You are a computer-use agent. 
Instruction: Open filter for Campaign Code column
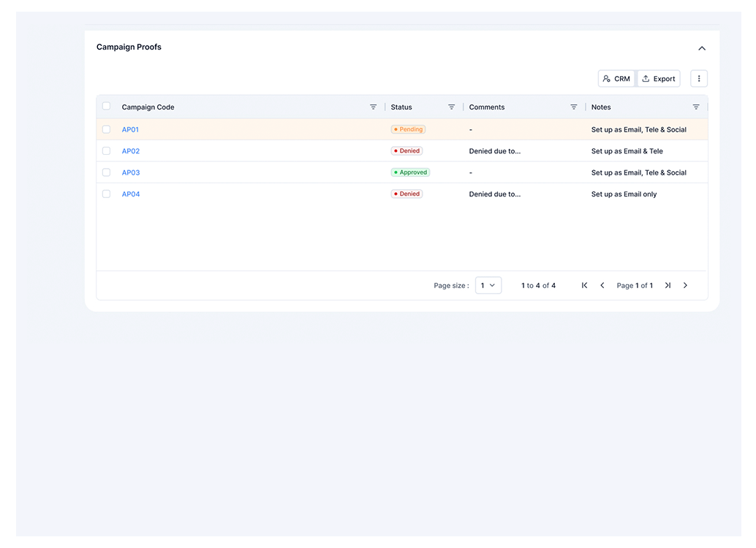coord(373,107)
